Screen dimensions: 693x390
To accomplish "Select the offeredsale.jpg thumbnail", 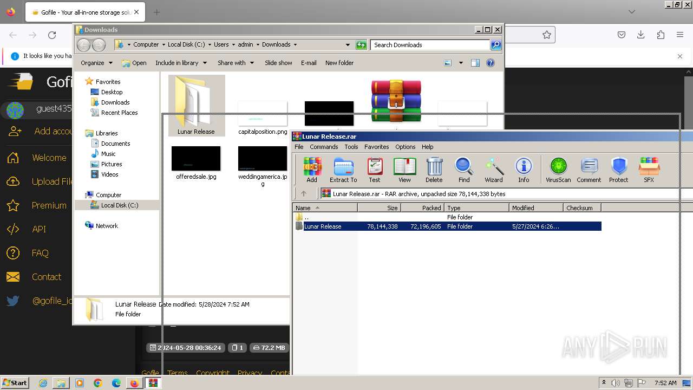I will (196, 162).
